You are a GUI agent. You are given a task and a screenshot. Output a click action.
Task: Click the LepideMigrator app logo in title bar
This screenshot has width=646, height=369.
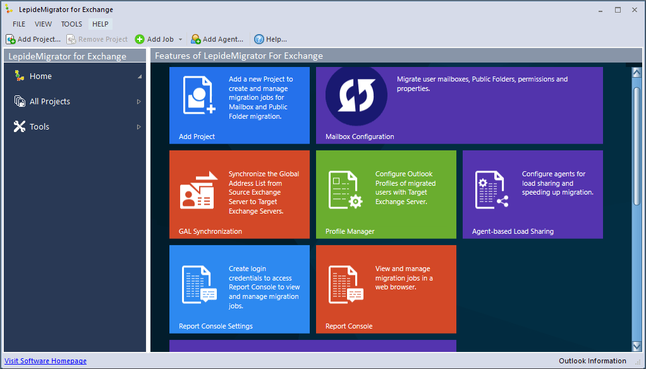click(x=9, y=9)
